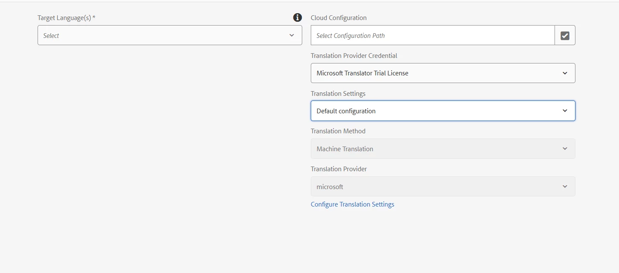This screenshot has height=273, width=619.
Task: Click the info icon beside Target Language(s)
Action: click(x=298, y=17)
